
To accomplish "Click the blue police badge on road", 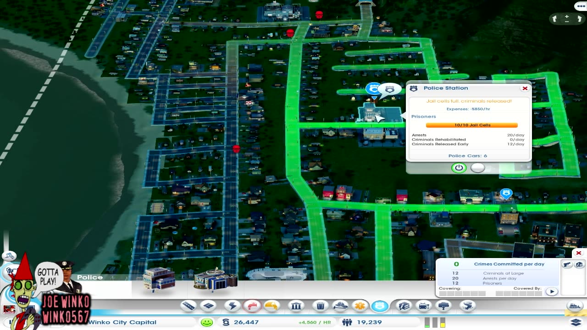I will tap(506, 194).
